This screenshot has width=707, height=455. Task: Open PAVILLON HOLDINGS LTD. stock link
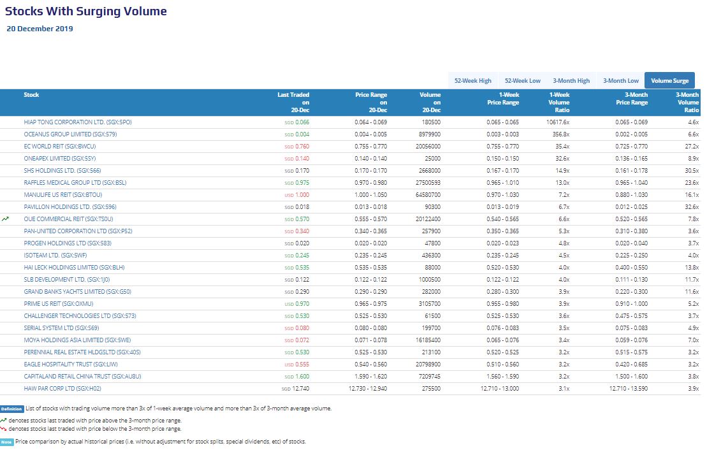(x=70, y=207)
